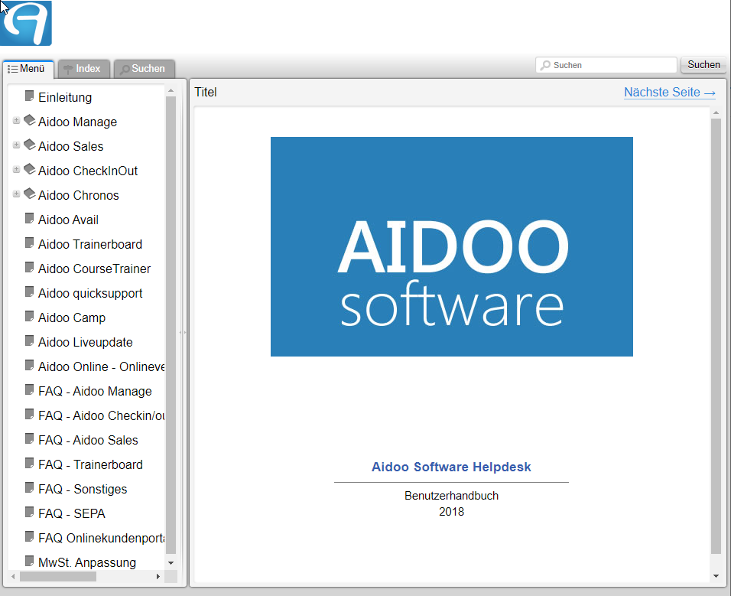Click the page icon beside Einleitung

tap(29, 96)
